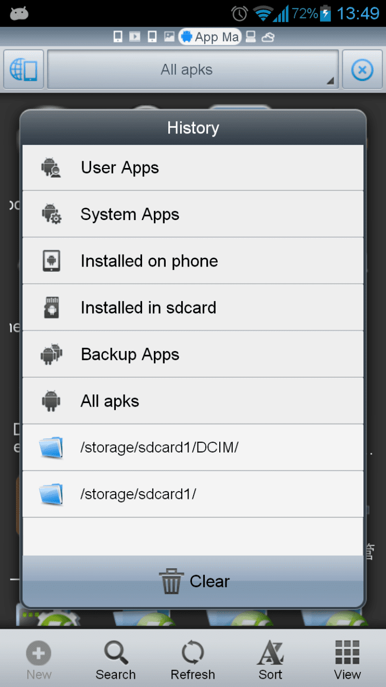
Task: Tap the circled X close button
Action: click(x=362, y=70)
